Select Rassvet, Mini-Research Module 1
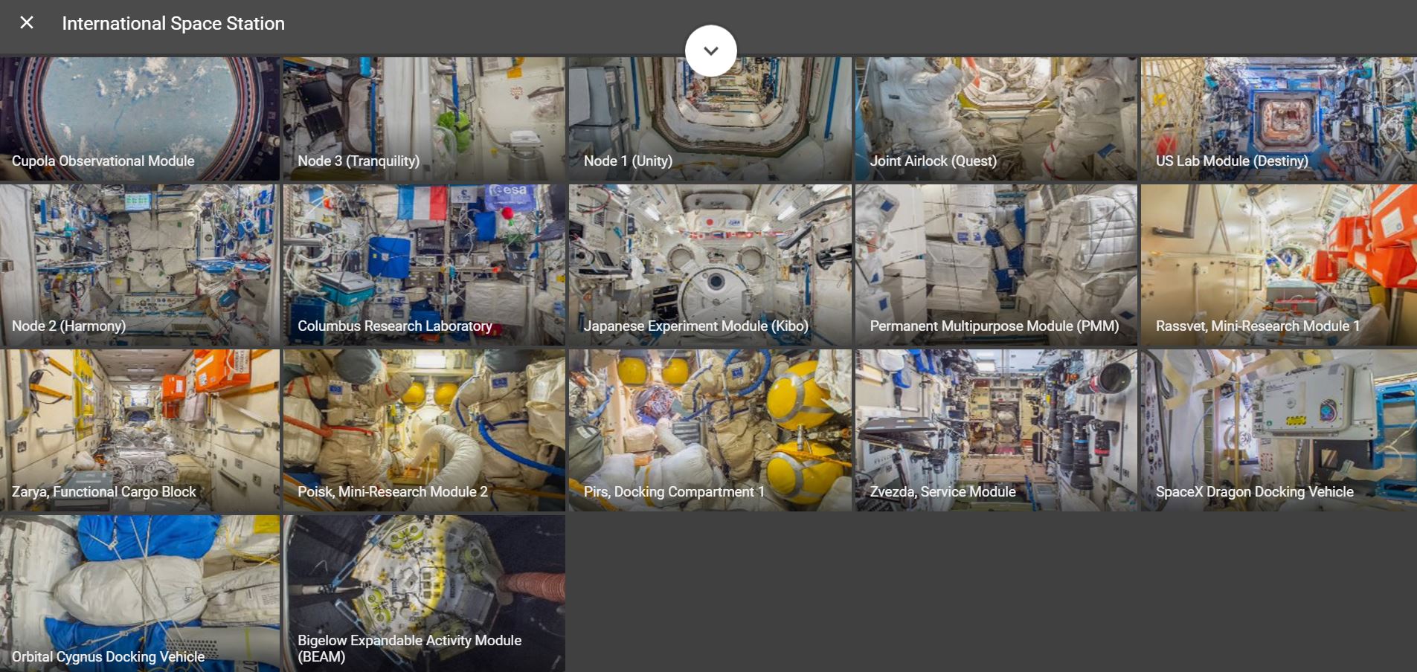This screenshot has width=1417, height=672. pyautogui.click(x=1278, y=265)
